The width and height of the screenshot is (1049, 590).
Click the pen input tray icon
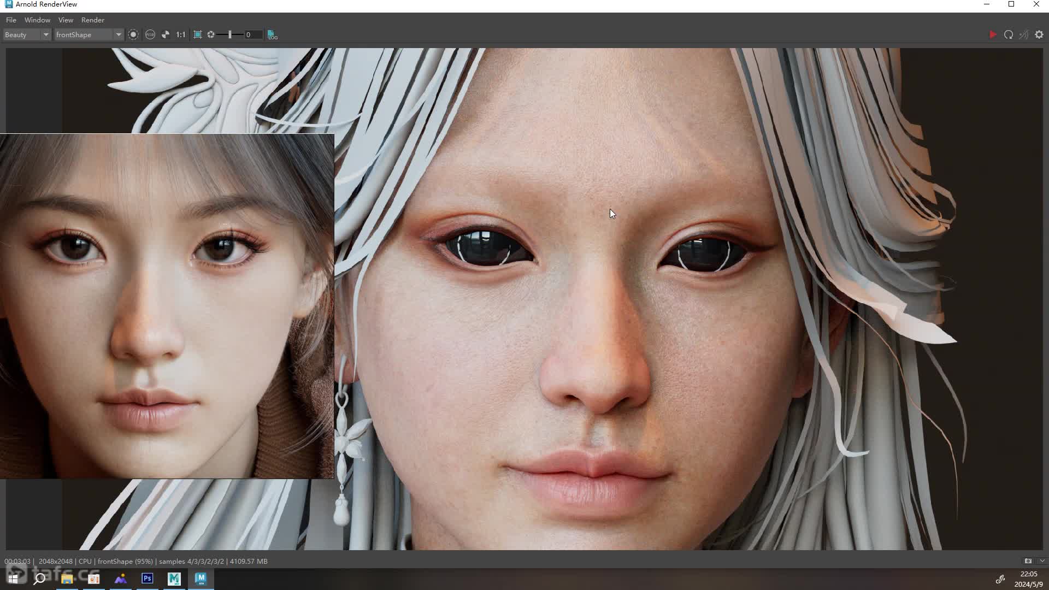pyautogui.click(x=1000, y=579)
